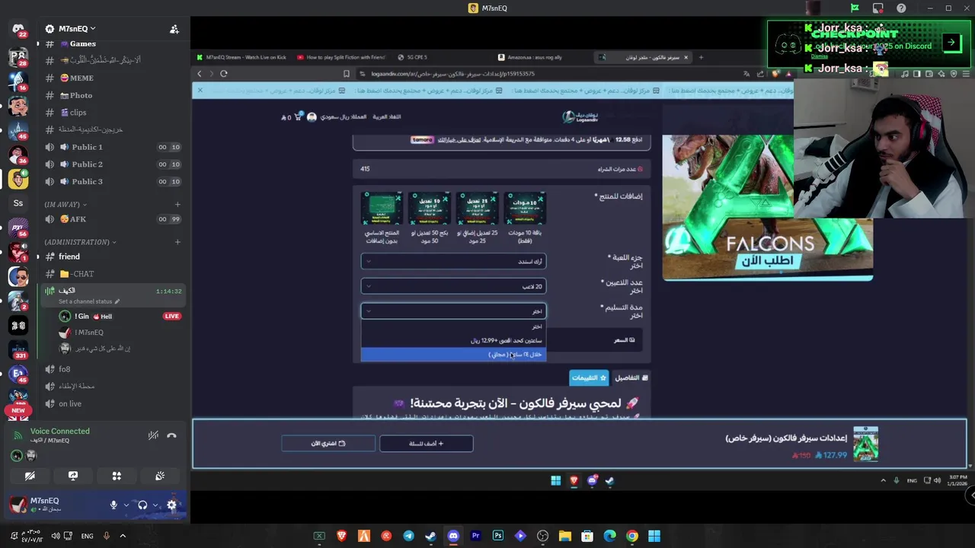Open a new browser tab

click(x=701, y=57)
